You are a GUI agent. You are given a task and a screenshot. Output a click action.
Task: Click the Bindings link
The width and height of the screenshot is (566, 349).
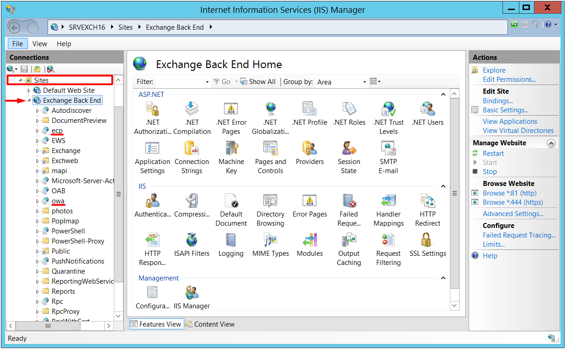(x=498, y=101)
